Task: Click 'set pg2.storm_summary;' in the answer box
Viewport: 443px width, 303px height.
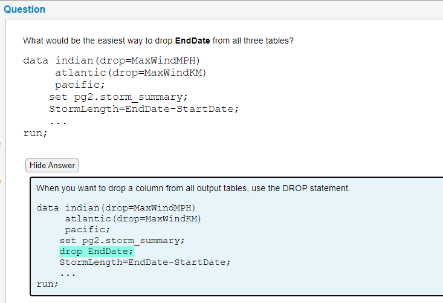Action: (121, 240)
